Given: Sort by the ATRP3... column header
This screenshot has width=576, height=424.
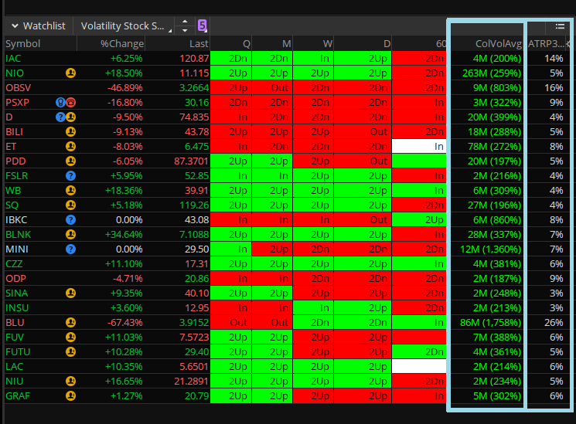Looking at the screenshot, I should pyautogui.click(x=546, y=44).
